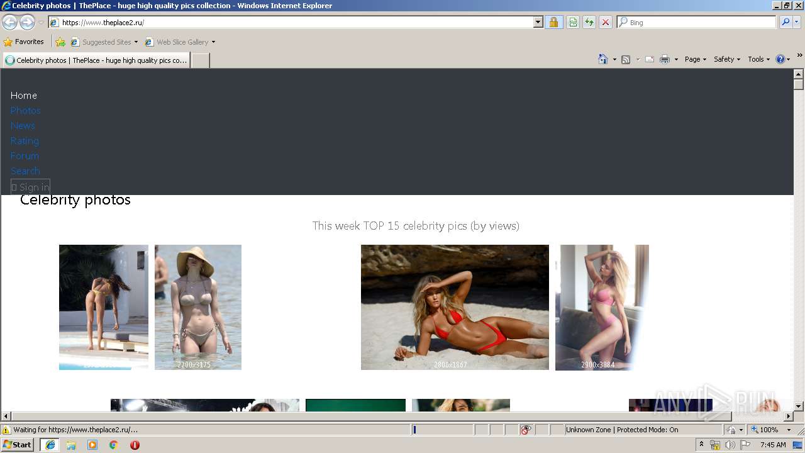
Task: Click the Action Center flag tray icon
Action: click(x=745, y=445)
